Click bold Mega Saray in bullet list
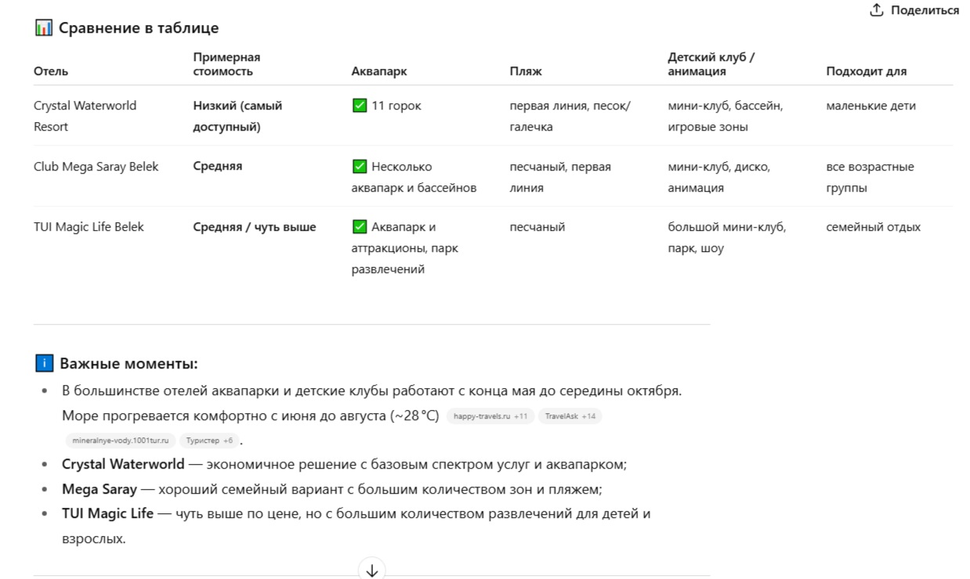The image size is (970, 579). pos(99,489)
